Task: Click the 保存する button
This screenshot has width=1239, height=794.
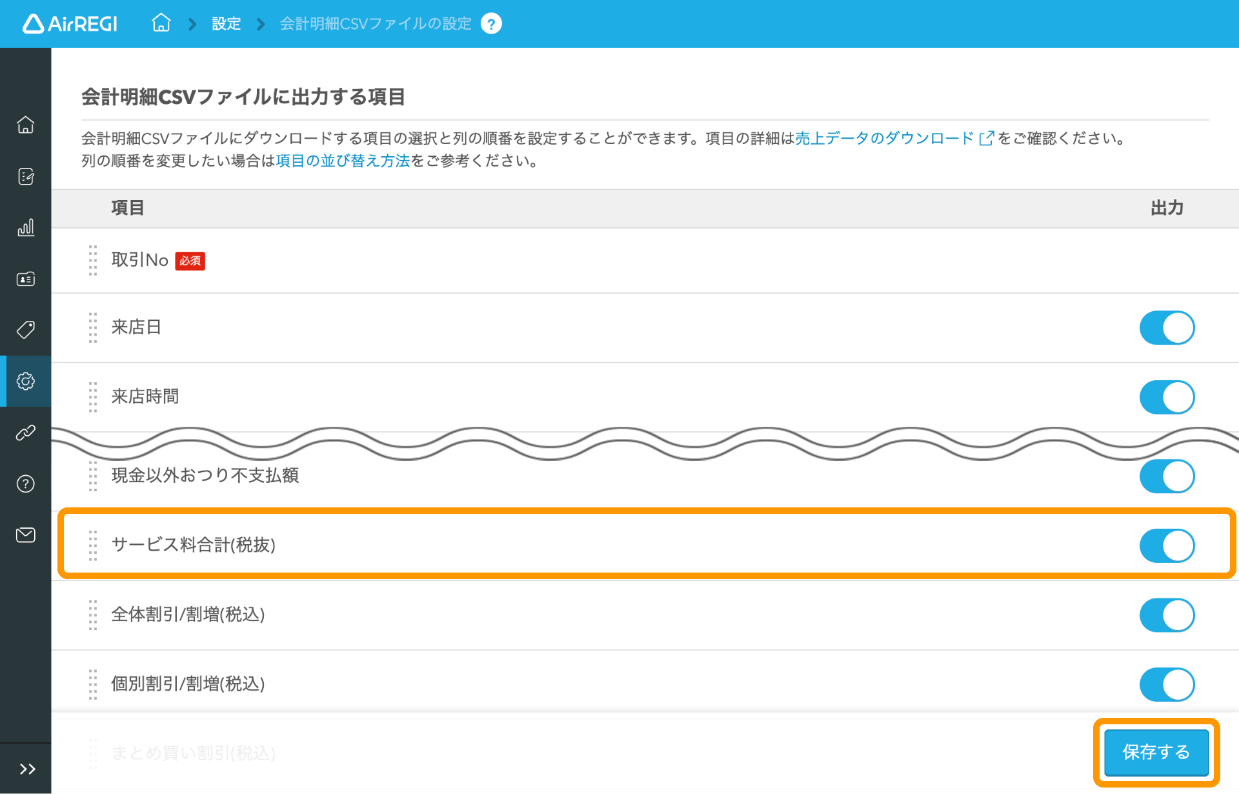Action: [x=1156, y=752]
